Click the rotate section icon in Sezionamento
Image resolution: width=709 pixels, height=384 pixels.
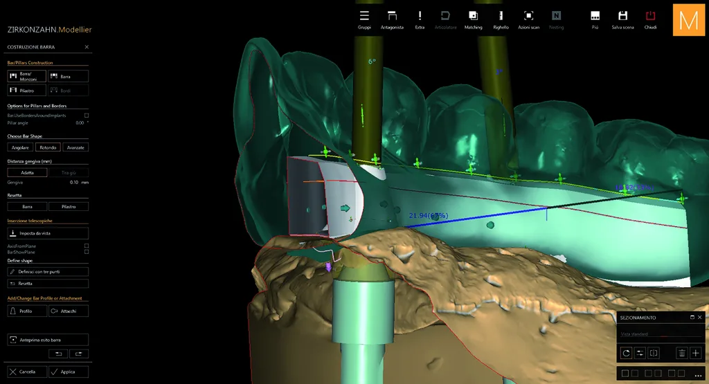point(626,353)
